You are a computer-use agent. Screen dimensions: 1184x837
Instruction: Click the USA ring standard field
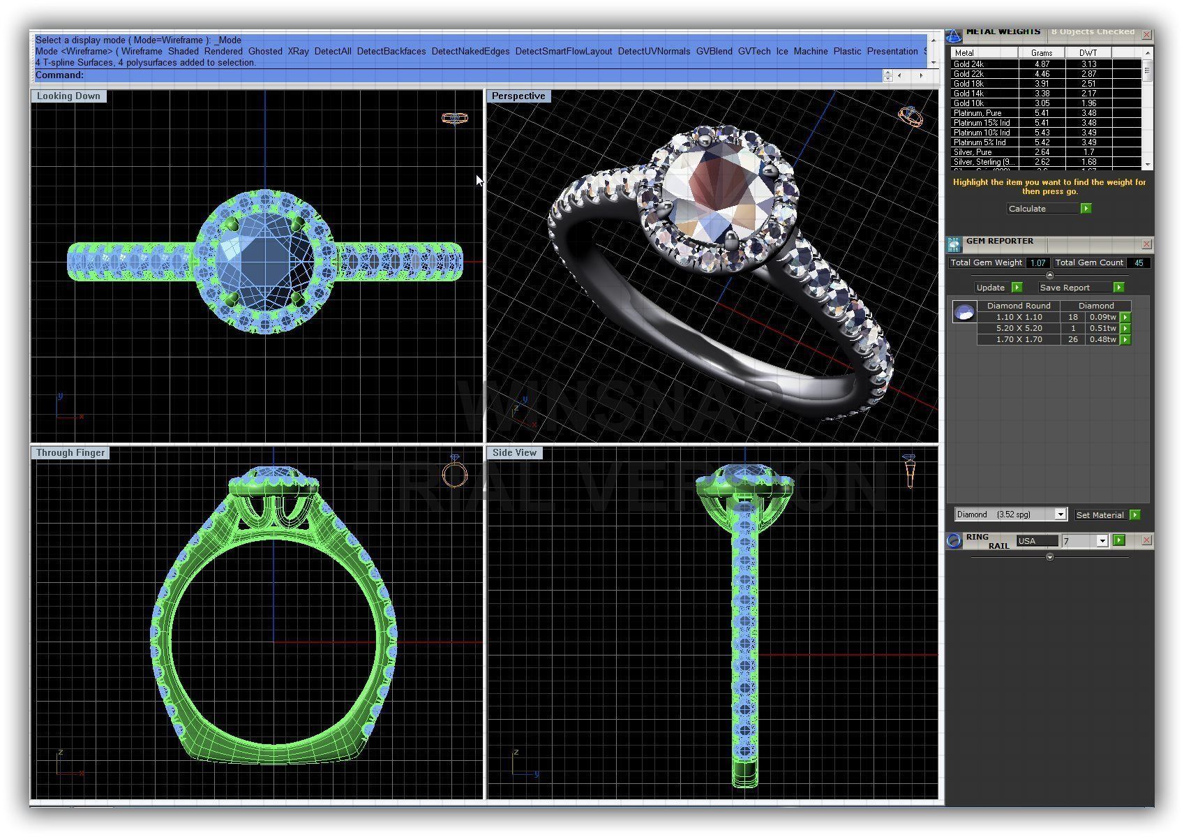1037,541
